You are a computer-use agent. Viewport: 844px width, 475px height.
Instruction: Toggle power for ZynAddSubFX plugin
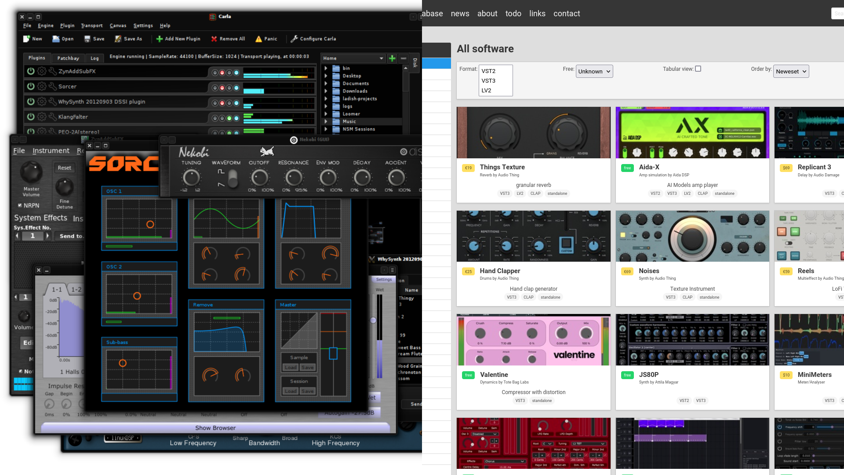click(x=31, y=71)
